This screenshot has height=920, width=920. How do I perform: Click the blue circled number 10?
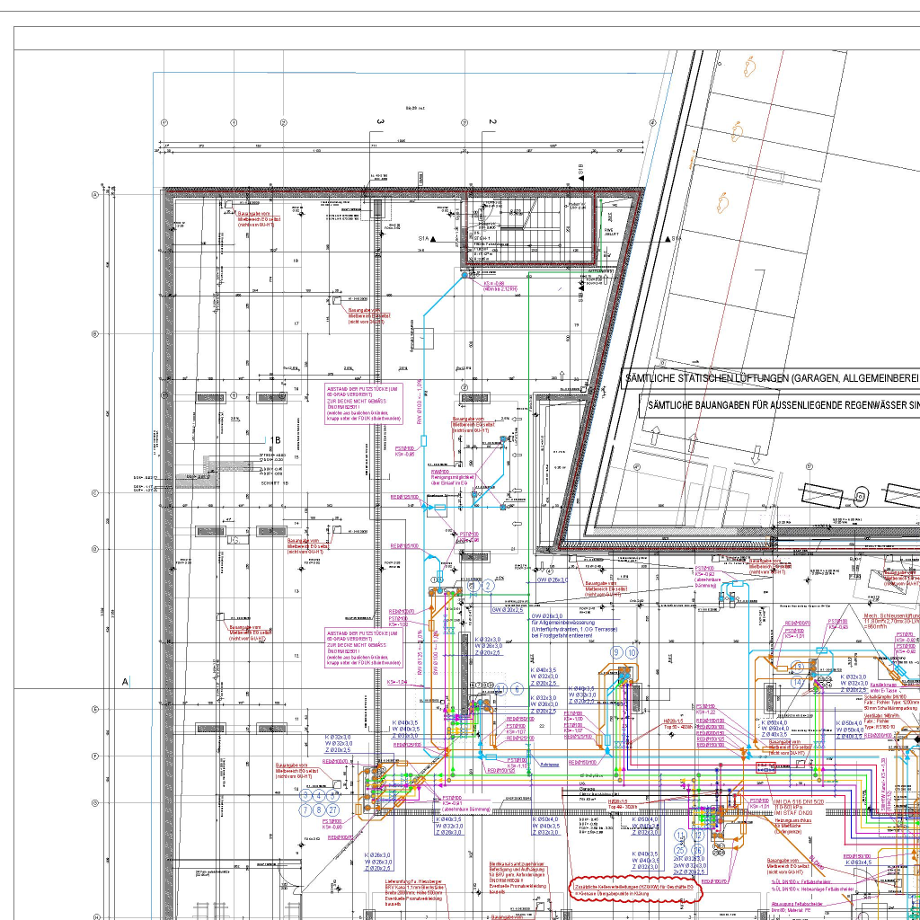click(x=632, y=652)
